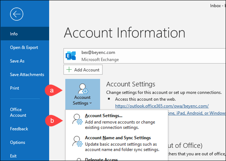Click the icon beside Account Name and Sync Settings
The image size is (226, 161).
pyautogui.click(x=77, y=141)
